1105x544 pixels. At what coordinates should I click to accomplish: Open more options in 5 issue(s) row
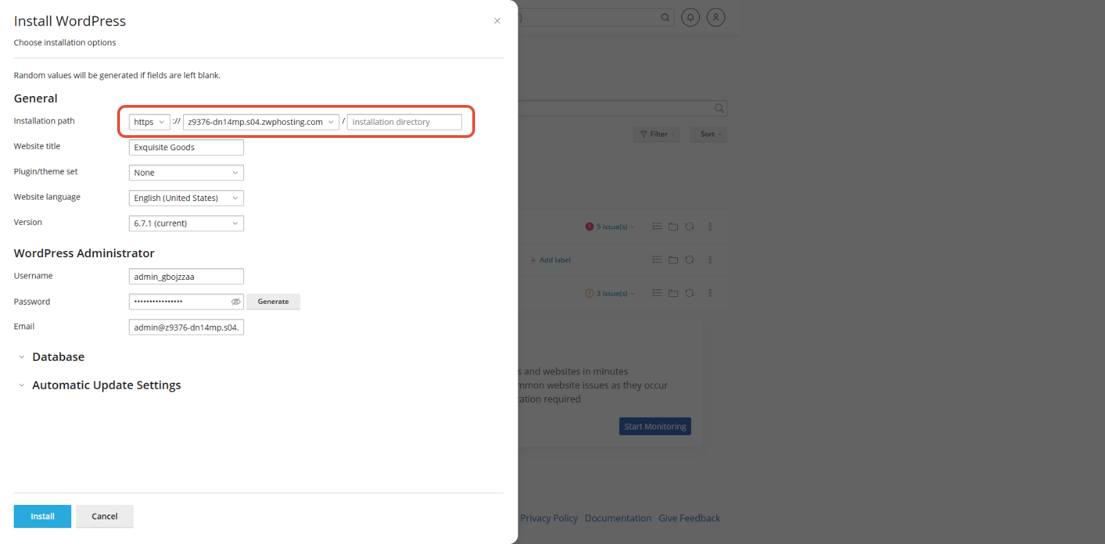click(710, 226)
